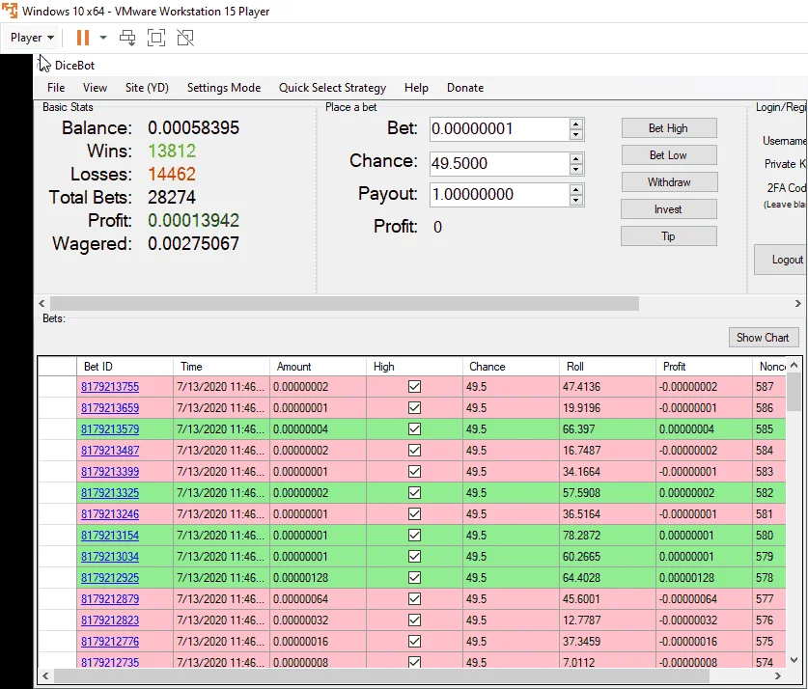Click the Bet amount input field
This screenshot has height=689, width=808.
[499, 128]
